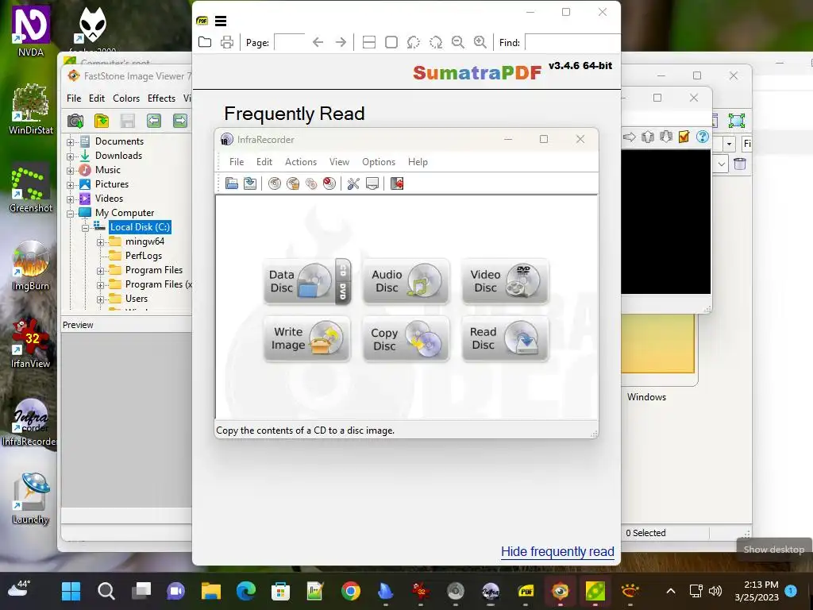Click SumatraPDF print icon

[x=226, y=42]
